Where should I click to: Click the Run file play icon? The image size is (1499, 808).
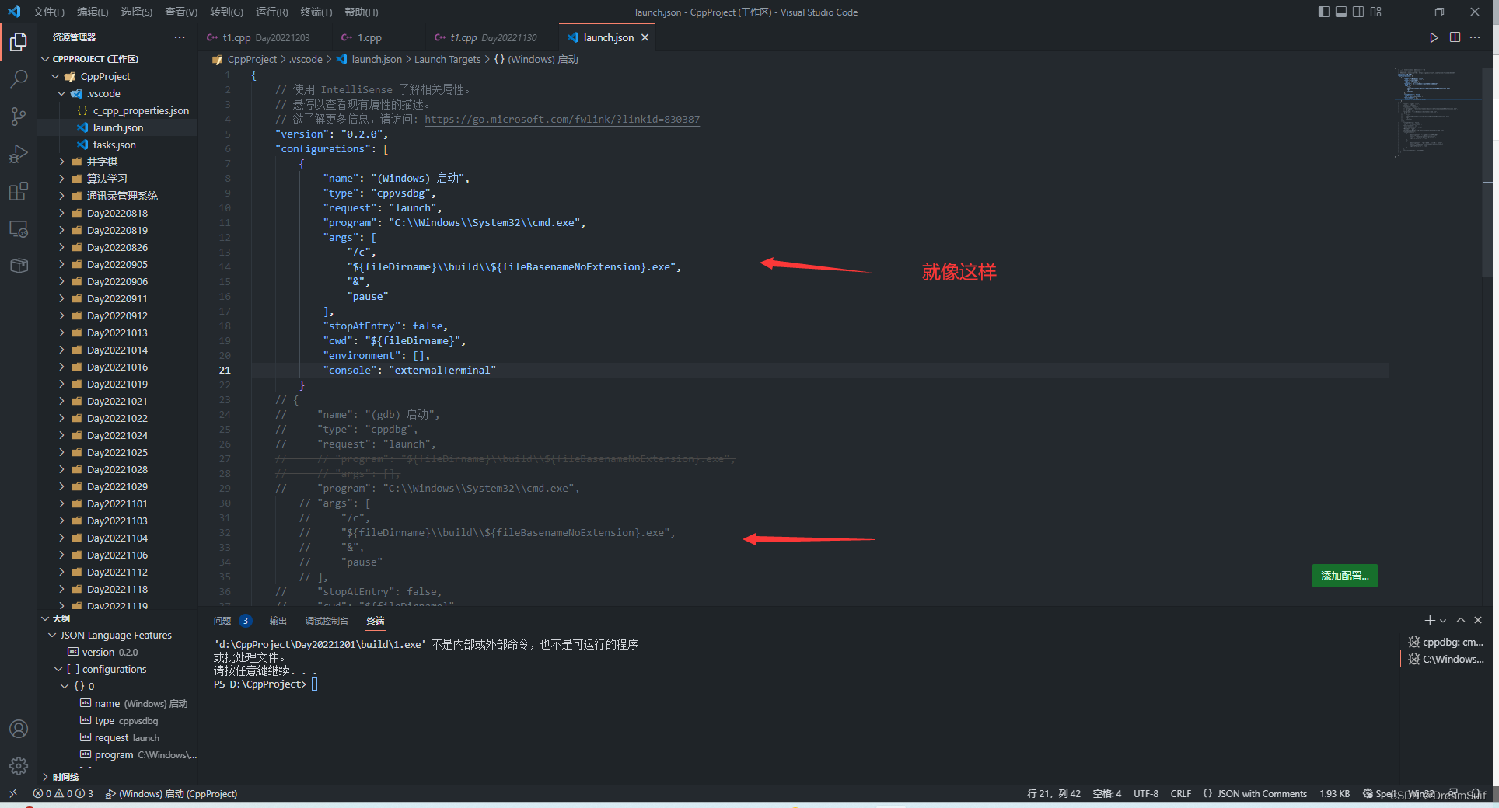click(1434, 37)
